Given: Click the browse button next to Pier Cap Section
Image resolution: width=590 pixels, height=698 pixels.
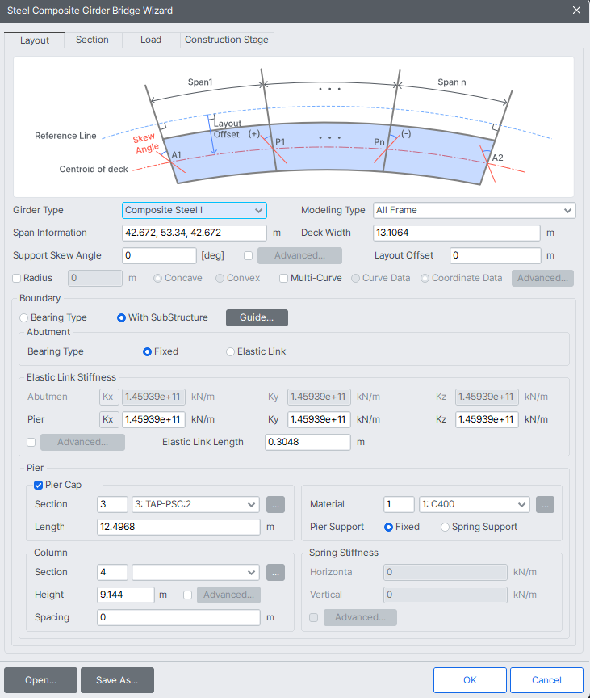Looking at the screenshot, I should click(275, 504).
